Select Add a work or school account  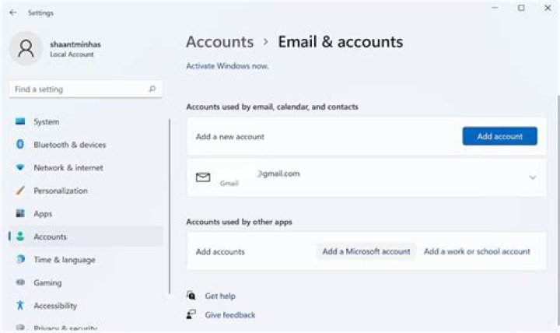[x=477, y=251]
